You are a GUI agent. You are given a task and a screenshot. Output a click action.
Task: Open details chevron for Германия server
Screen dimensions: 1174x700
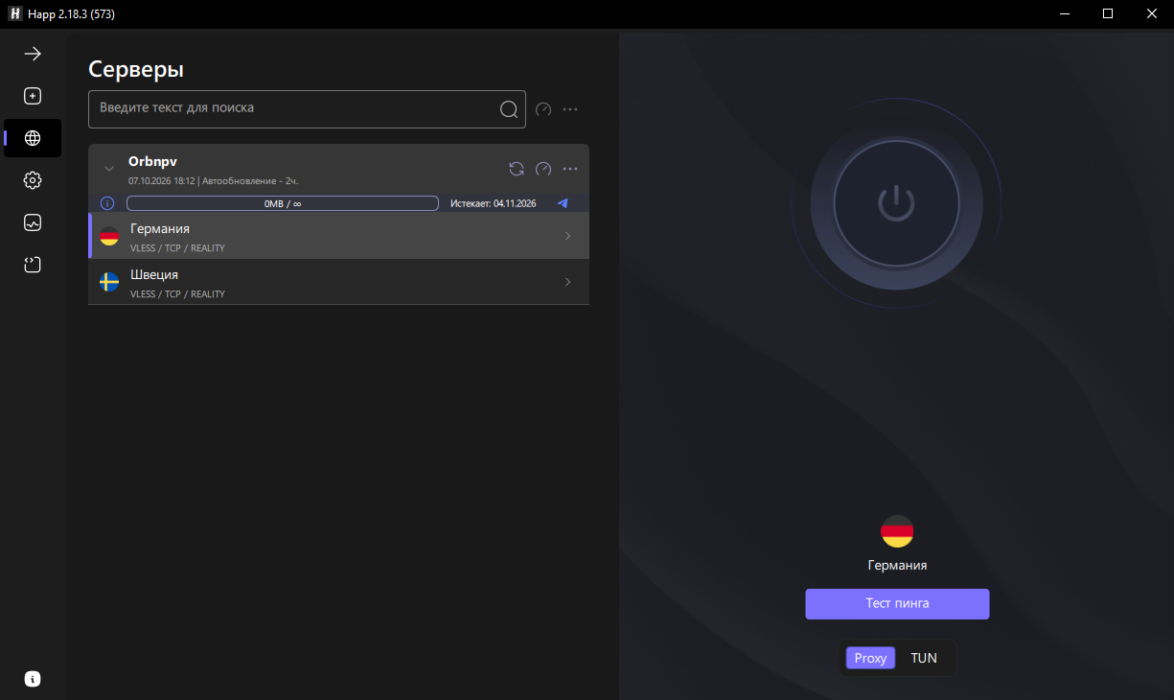point(567,236)
